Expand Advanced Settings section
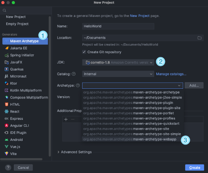 coord(75,152)
